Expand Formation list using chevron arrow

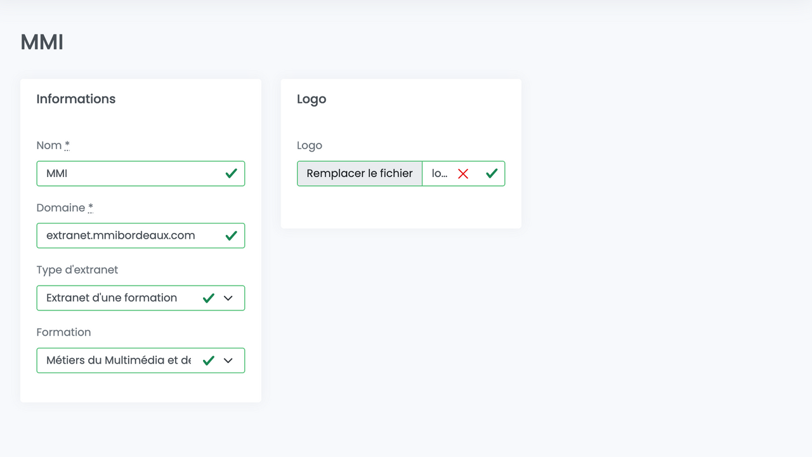228,361
